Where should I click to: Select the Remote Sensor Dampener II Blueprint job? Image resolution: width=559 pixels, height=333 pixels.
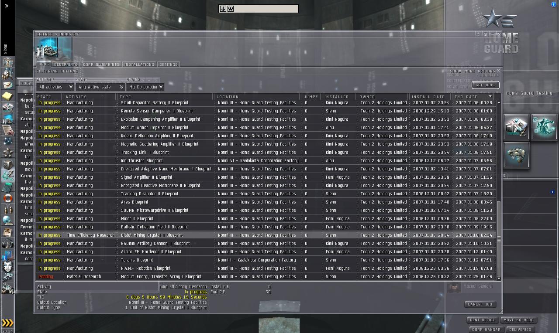tap(266, 111)
